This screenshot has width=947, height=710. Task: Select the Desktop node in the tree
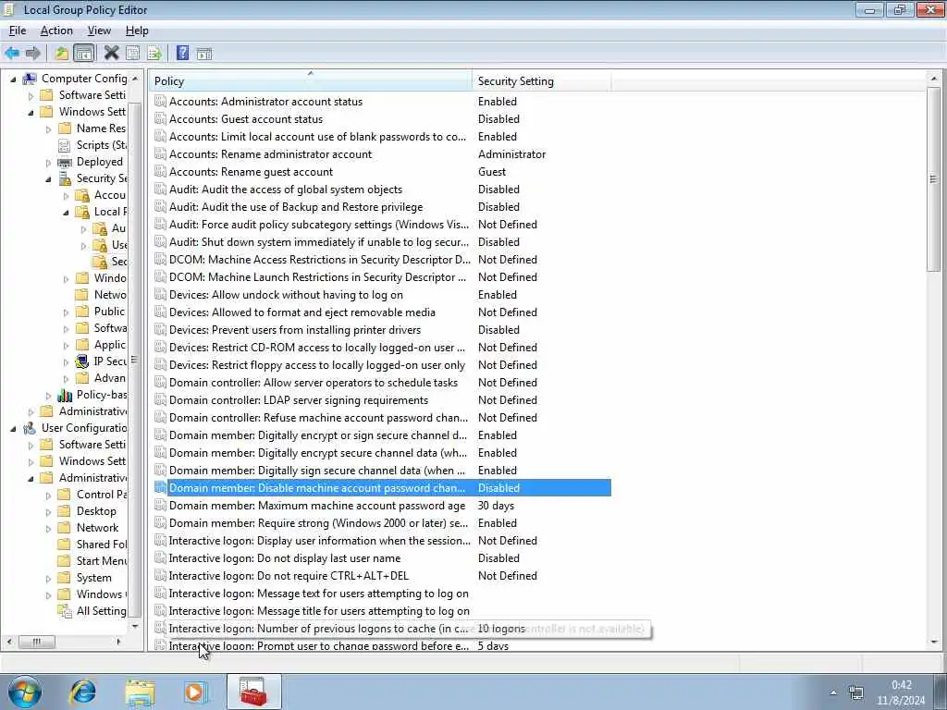(x=96, y=511)
